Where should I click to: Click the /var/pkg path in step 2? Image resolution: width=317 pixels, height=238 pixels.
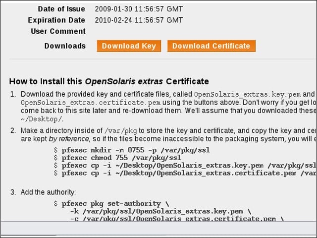(121, 131)
